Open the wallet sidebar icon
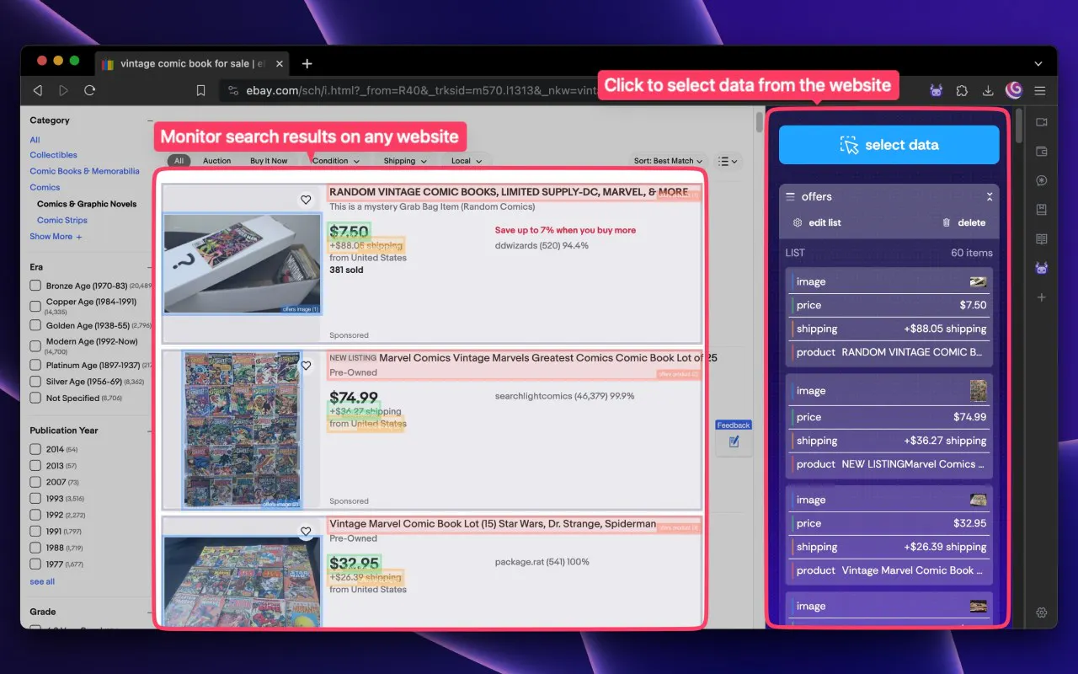 [1042, 152]
